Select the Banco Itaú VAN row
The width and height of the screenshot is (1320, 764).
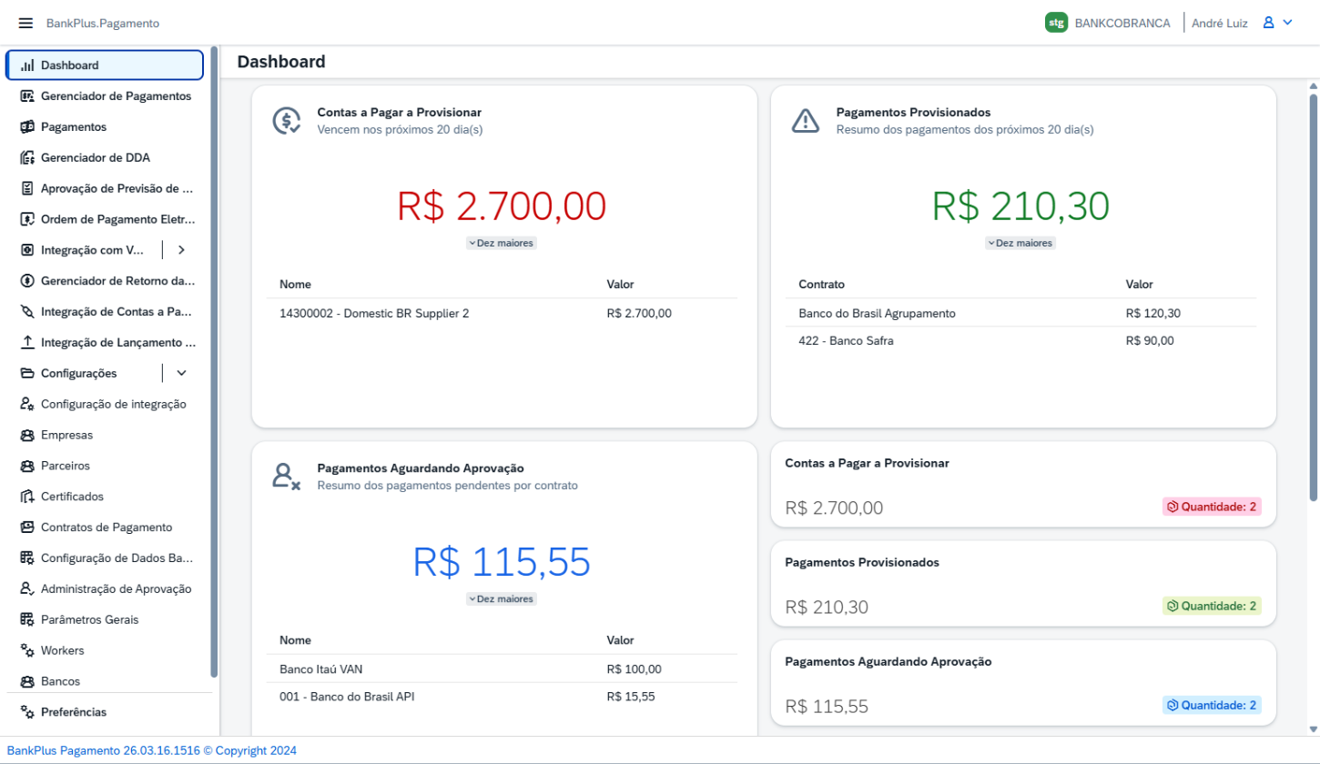tap(502, 669)
